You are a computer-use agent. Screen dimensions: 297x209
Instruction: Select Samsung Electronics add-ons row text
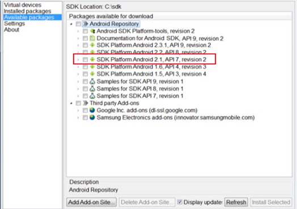click(176, 117)
